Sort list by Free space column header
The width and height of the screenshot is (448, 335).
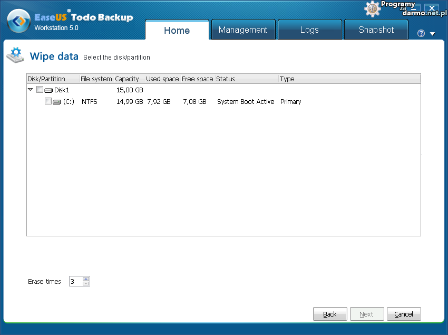click(197, 79)
